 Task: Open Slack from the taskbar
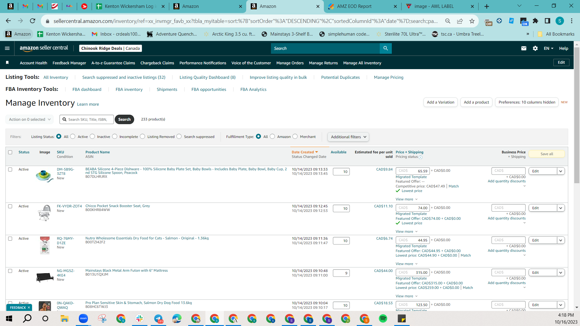139,318
